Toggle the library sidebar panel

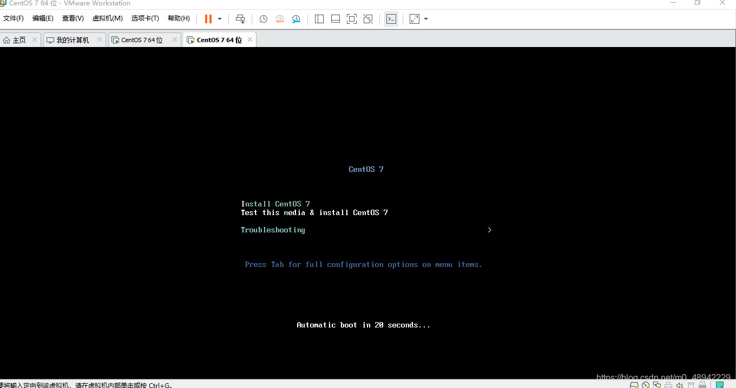point(319,19)
